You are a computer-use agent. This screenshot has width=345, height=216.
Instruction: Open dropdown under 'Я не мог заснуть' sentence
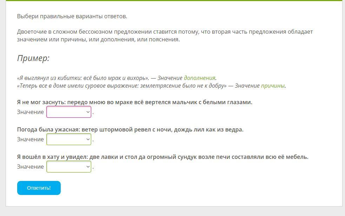tap(69, 112)
